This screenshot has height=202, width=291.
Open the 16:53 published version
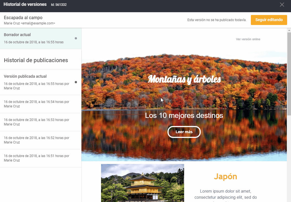[37, 122]
